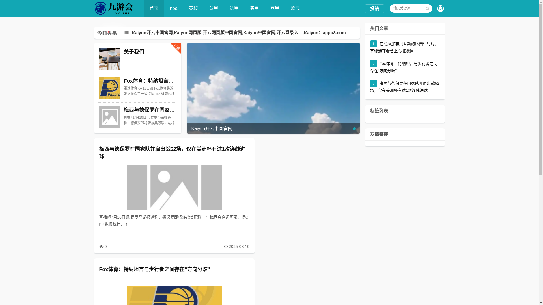Click the Kaiyun开云中国官网 banner caption
The image size is (543, 305).
[212, 129]
